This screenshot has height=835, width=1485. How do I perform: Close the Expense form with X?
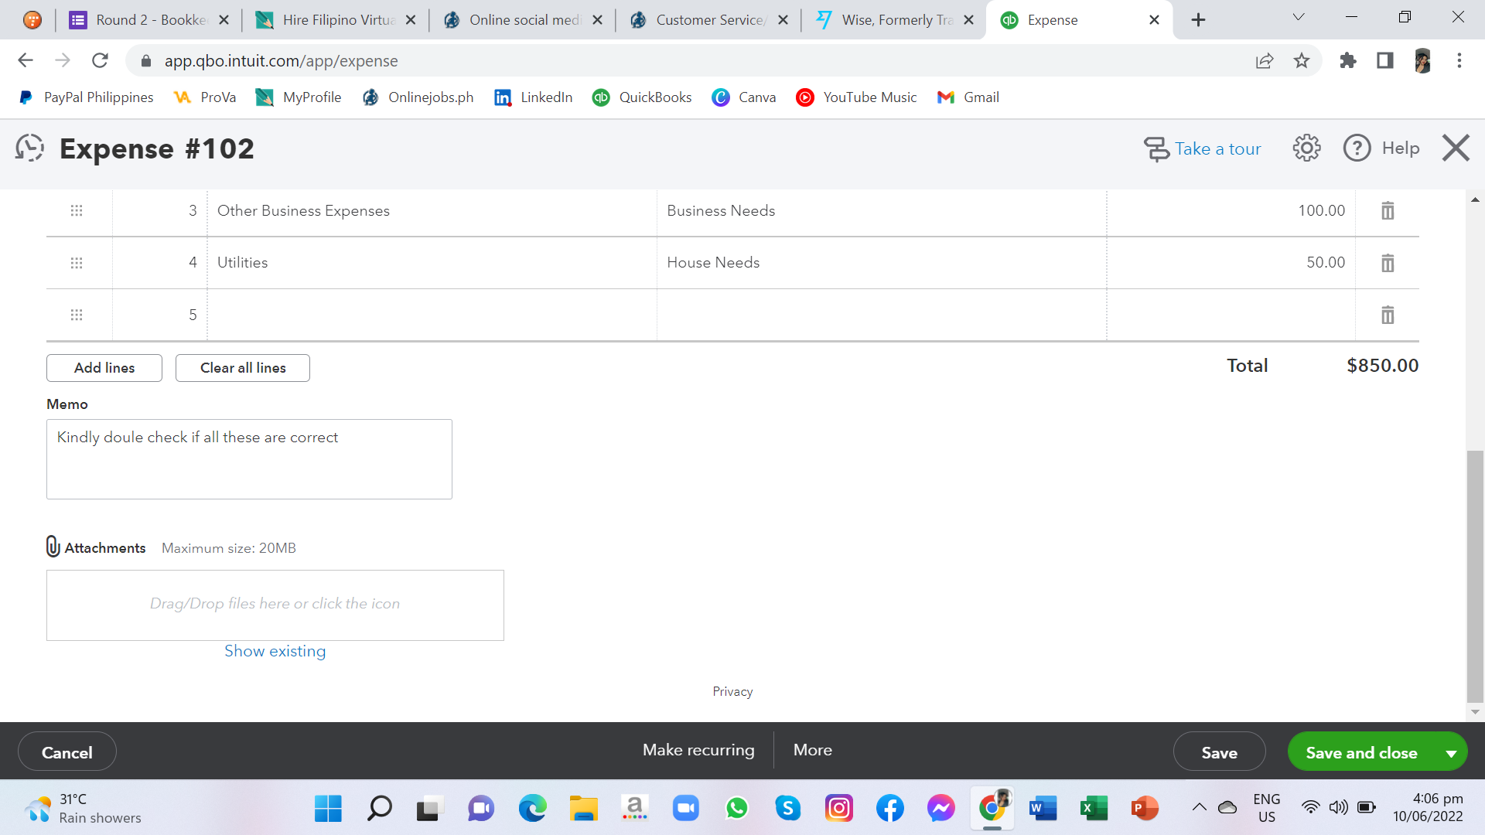(x=1455, y=148)
